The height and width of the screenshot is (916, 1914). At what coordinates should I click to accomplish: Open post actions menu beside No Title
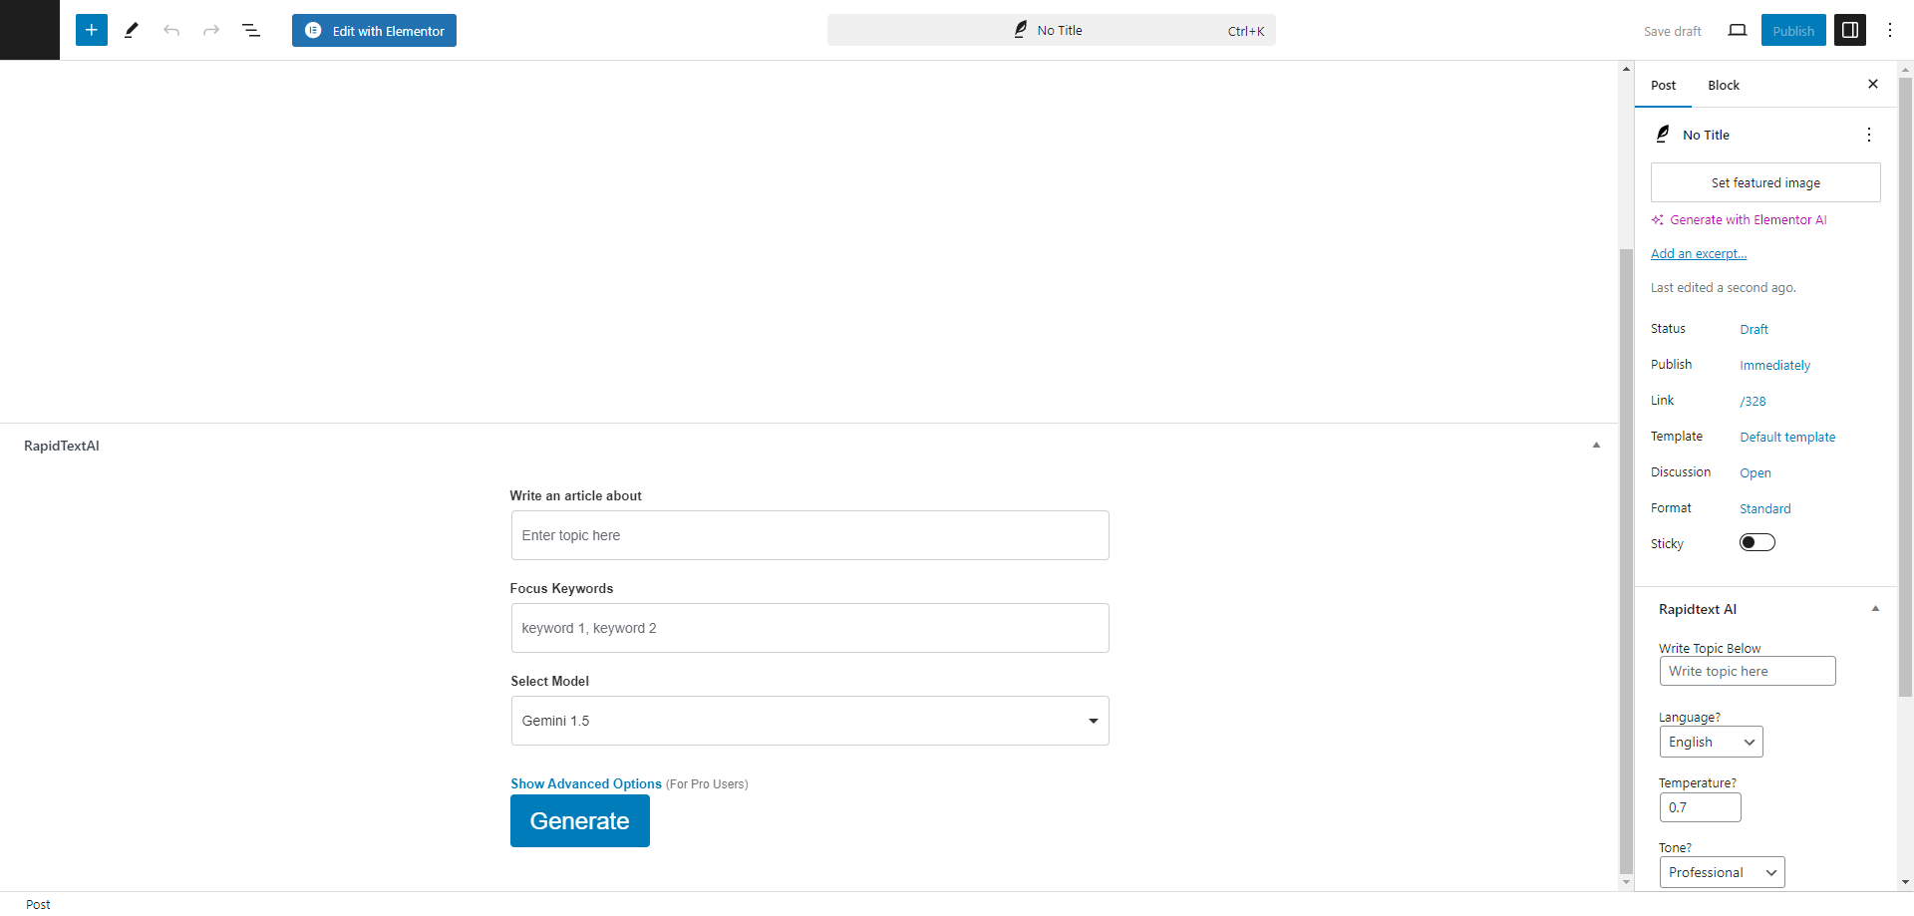pos(1869,135)
